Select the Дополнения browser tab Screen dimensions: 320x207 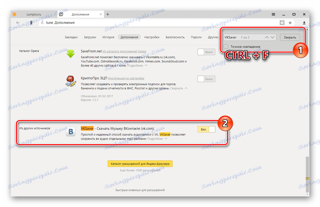[80, 15]
